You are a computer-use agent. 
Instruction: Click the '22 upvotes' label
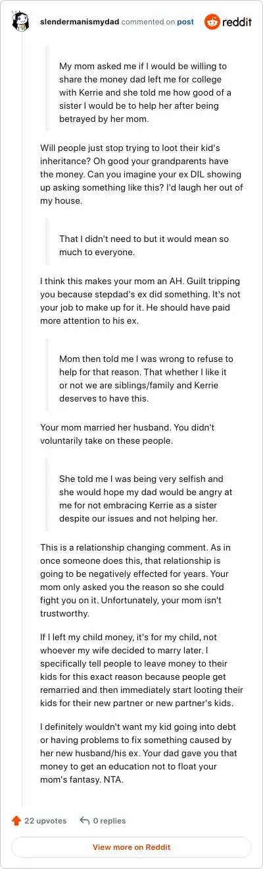[45, 821]
